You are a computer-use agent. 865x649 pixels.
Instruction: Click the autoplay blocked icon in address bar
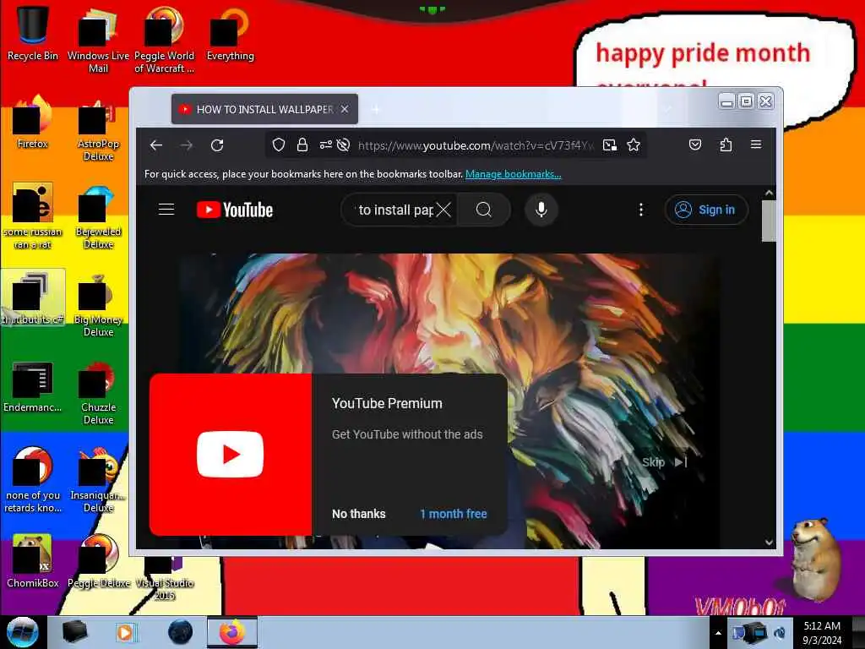click(x=343, y=145)
